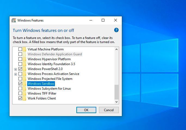
Task: Click the folder icon beside Work Folders Client
Action: [x=24, y=98]
